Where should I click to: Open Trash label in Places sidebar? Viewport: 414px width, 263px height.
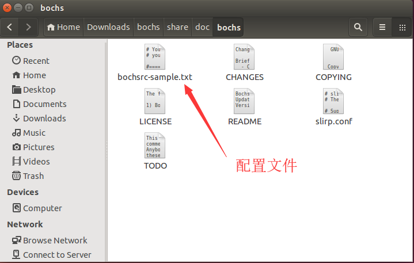pos(33,176)
